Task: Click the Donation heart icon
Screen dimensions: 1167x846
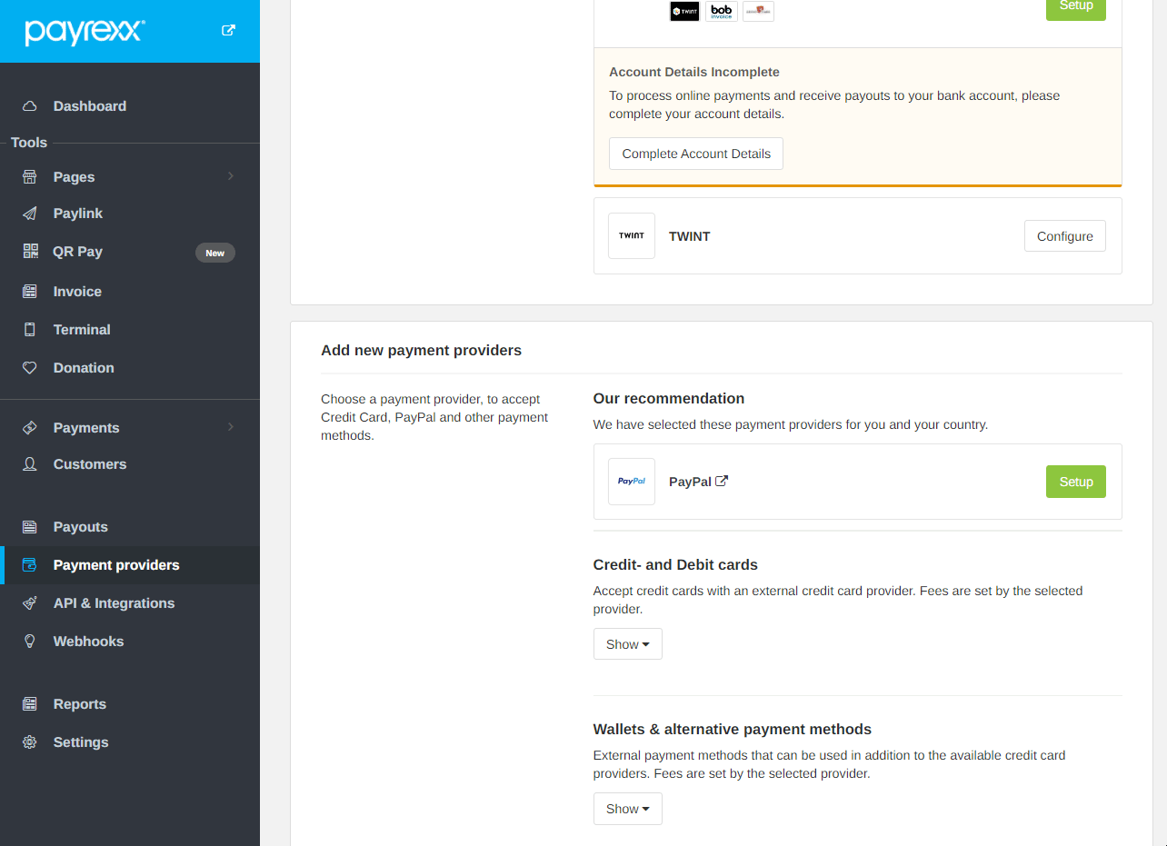Action: [x=30, y=368]
